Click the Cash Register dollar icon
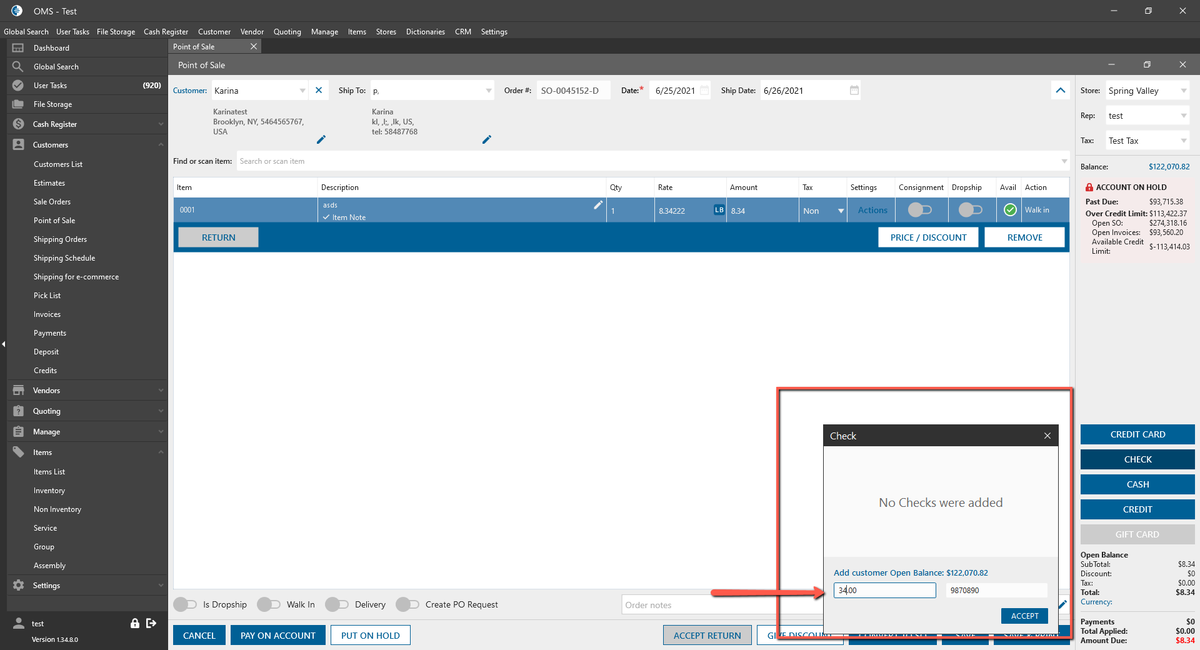The image size is (1200, 650). (x=18, y=124)
